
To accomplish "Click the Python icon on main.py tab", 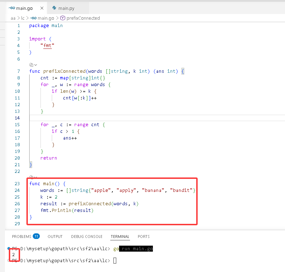I will pyautogui.click(x=54, y=8).
